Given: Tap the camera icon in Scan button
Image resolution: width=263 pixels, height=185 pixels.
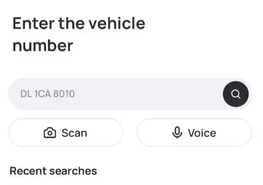Looking at the screenshot, I should [x=50, y=133].
